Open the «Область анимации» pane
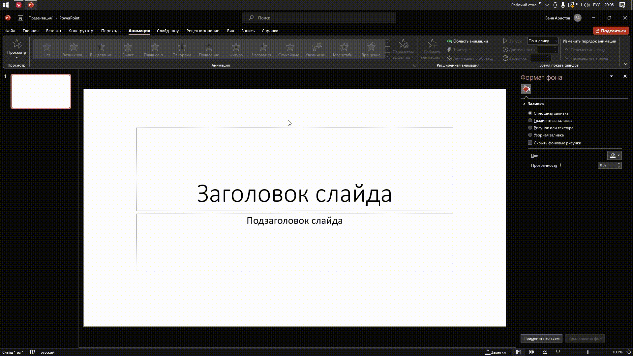 tap(468, 41)
